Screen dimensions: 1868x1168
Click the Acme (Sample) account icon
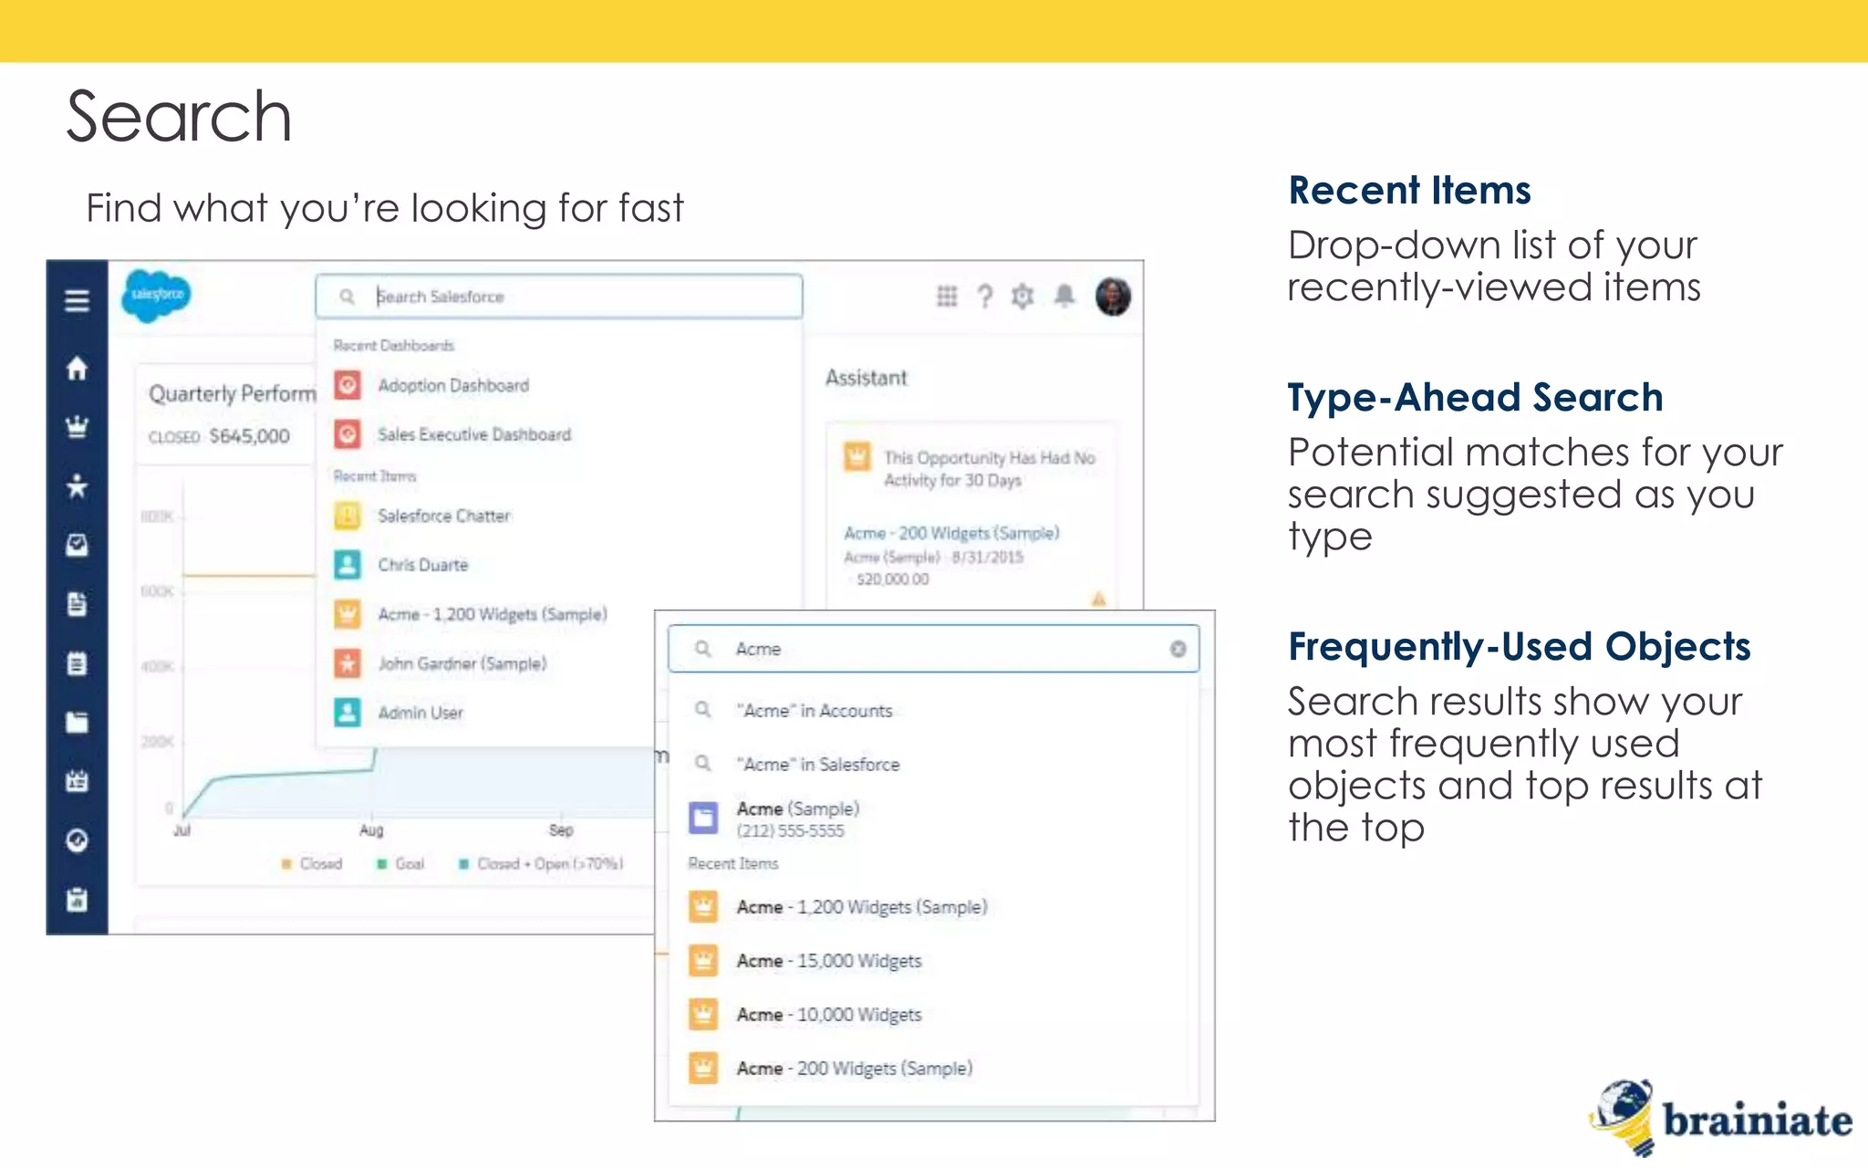(703, 818)
